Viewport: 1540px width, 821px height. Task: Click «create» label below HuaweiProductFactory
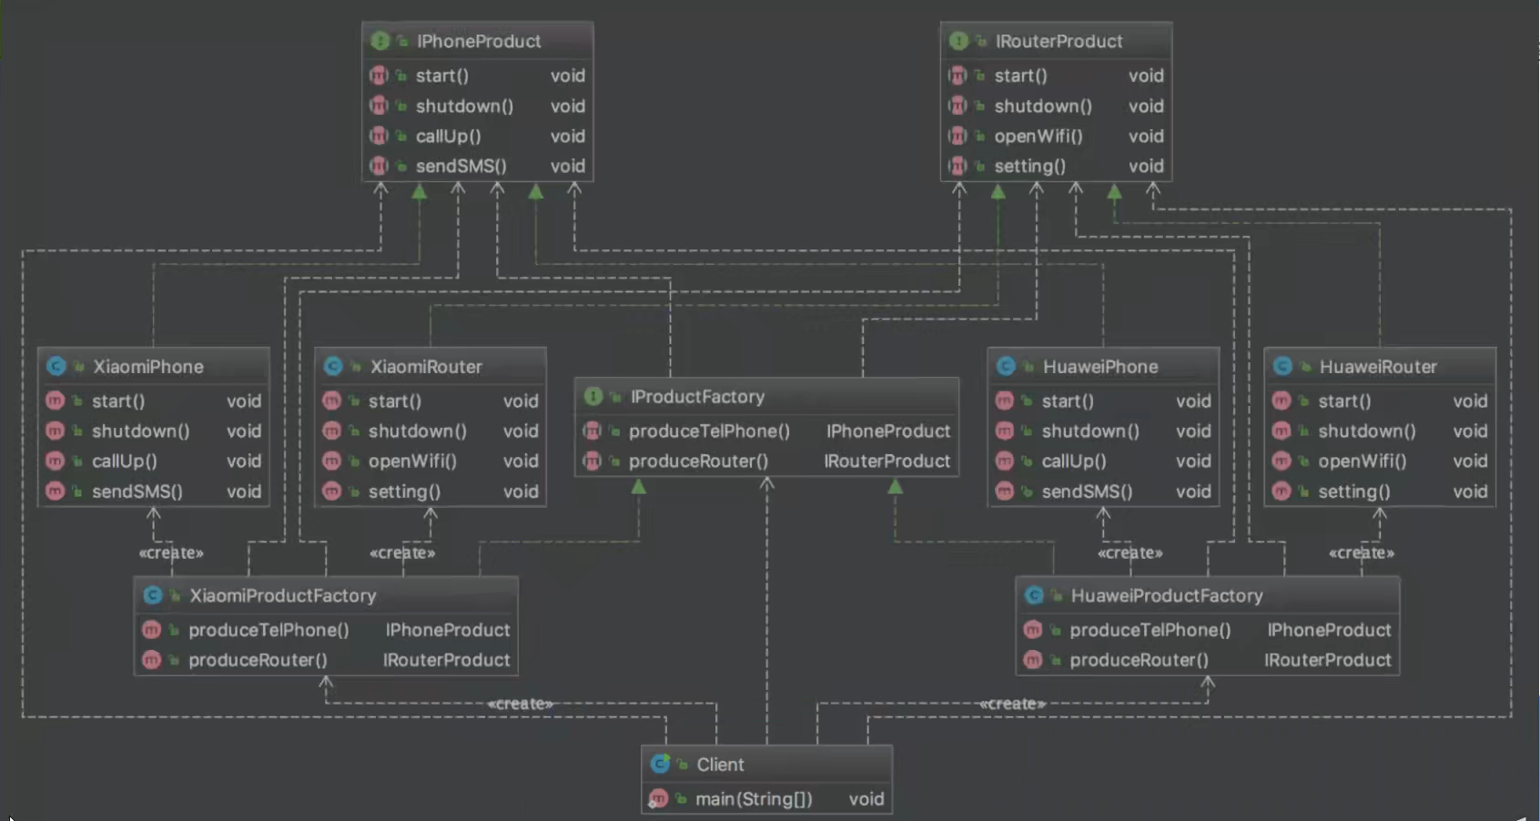point(1012,704)
